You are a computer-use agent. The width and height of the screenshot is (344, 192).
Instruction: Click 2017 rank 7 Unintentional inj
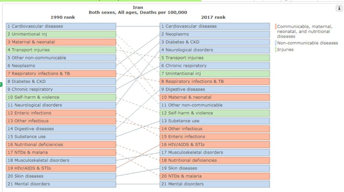pos(215,74)
